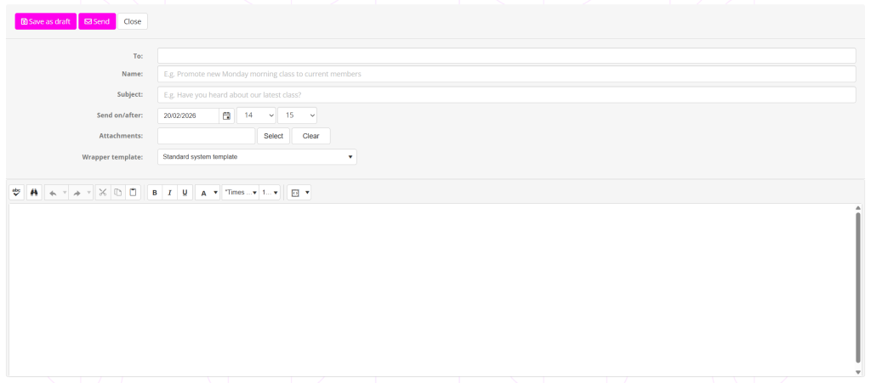Viewport: 871px width, 383px height.
Task: Open the minute dropdown showing 15
Action: 297,115
